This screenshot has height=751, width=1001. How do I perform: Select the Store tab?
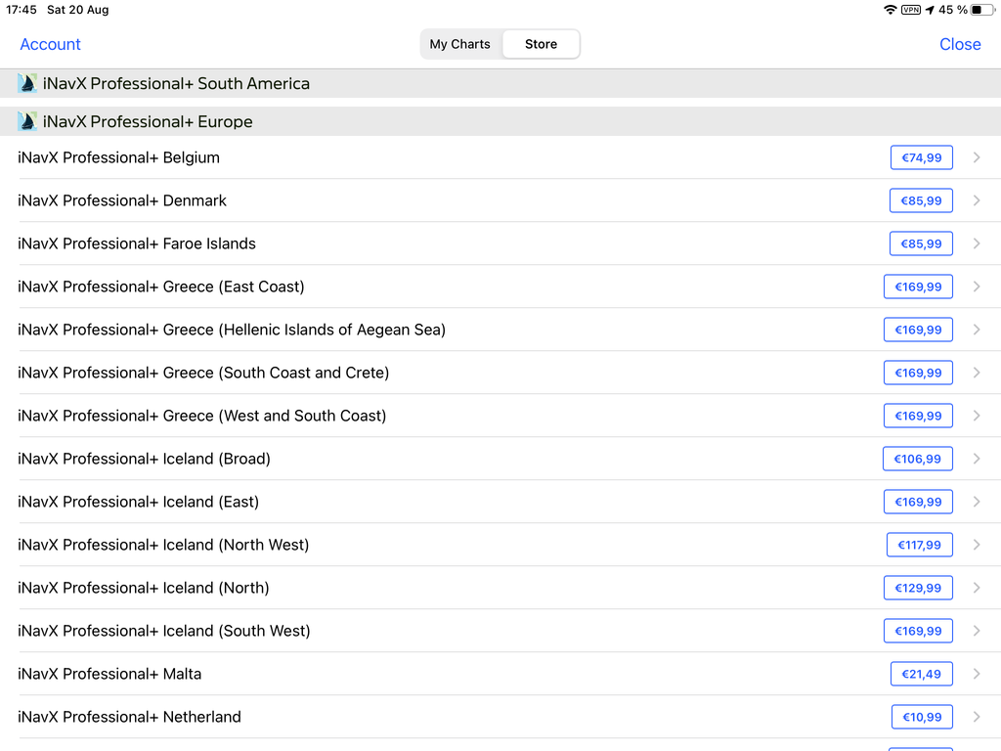tap(541, 44)
